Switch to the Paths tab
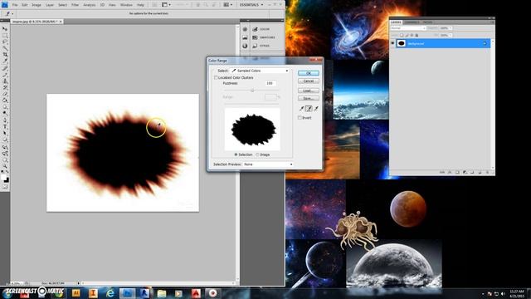Image resolution: width=531 pixels, height=299 pixels. [427, 22]
